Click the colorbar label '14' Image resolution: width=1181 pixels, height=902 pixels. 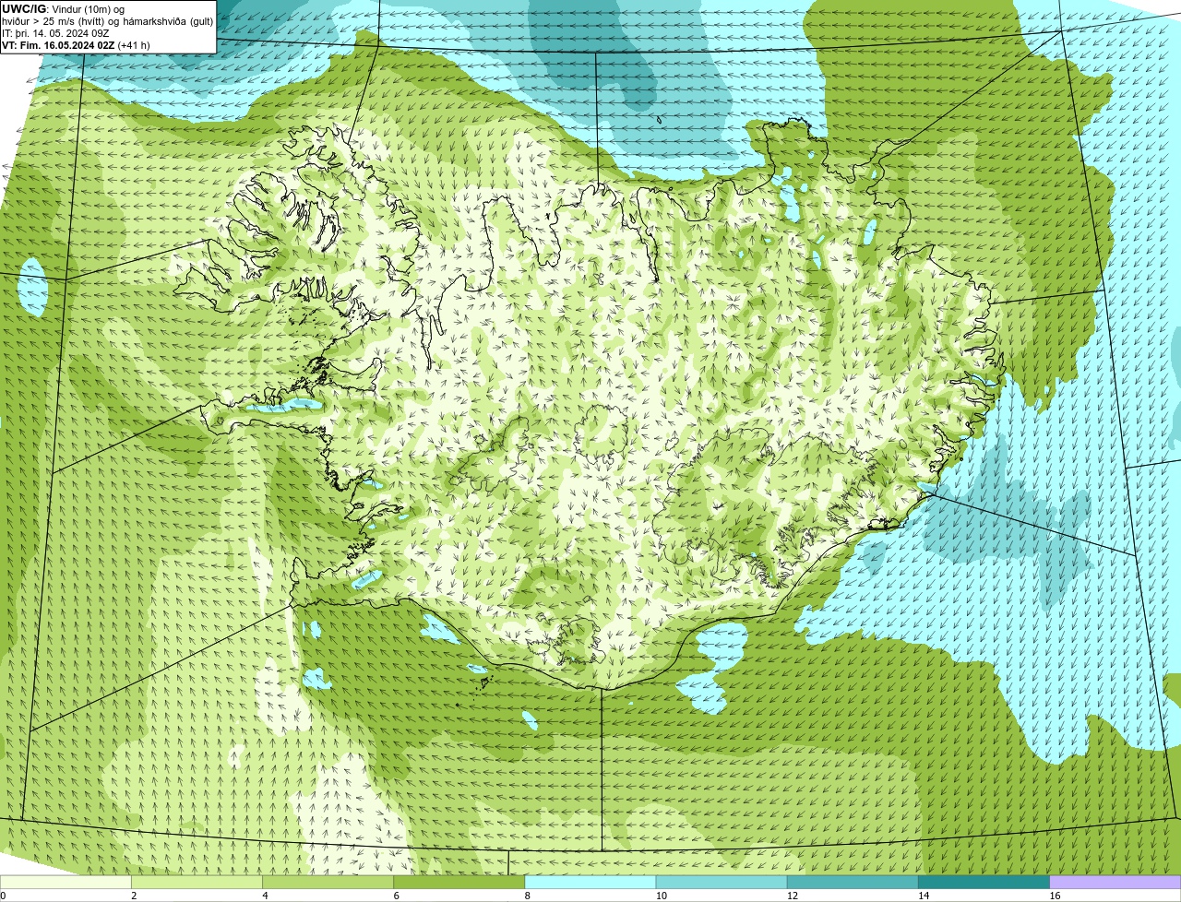point(924,896)
